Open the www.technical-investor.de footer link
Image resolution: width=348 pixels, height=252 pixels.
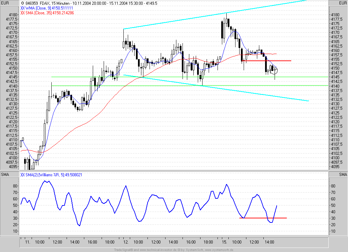click(158, 250)
